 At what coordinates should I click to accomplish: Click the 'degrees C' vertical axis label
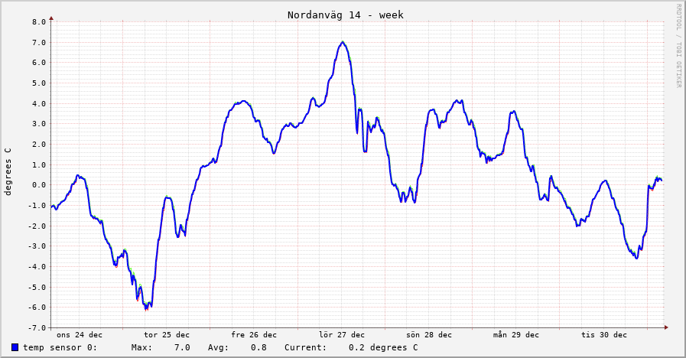tap(8, 172)
